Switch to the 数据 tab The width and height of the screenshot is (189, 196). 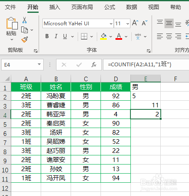(132, 7)
